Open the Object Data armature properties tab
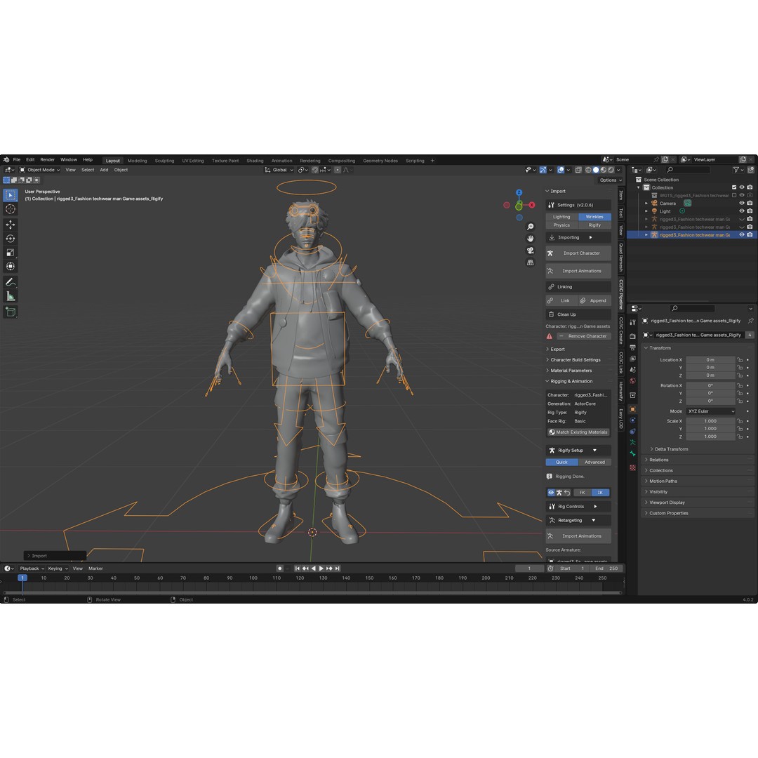This screenshot has height=758, width=758. 632,442
